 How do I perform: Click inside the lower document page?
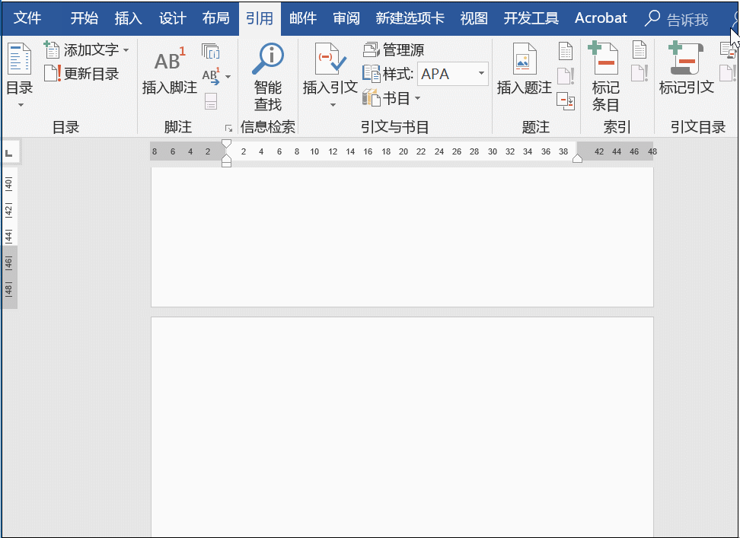(402, 427)
